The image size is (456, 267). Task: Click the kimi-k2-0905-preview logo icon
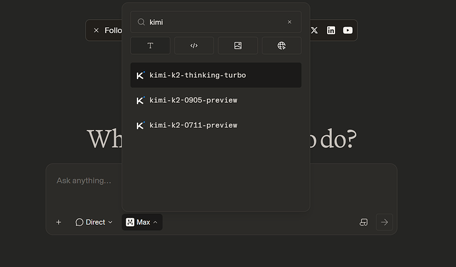[x=141, y=100]
